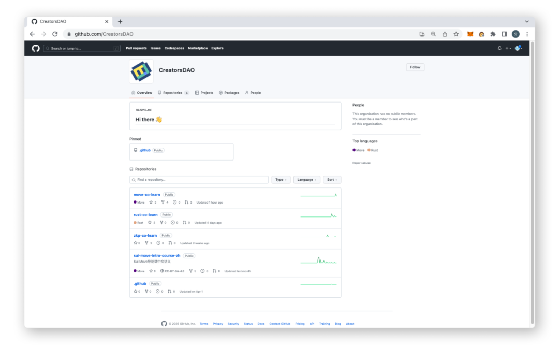559x348 pixels.
Task: Expand the Language filter dropdown
Action: pos(306,180)
